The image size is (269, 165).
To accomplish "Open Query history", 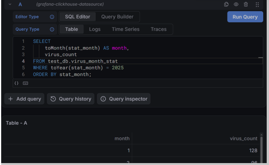I will pos(71,99).
